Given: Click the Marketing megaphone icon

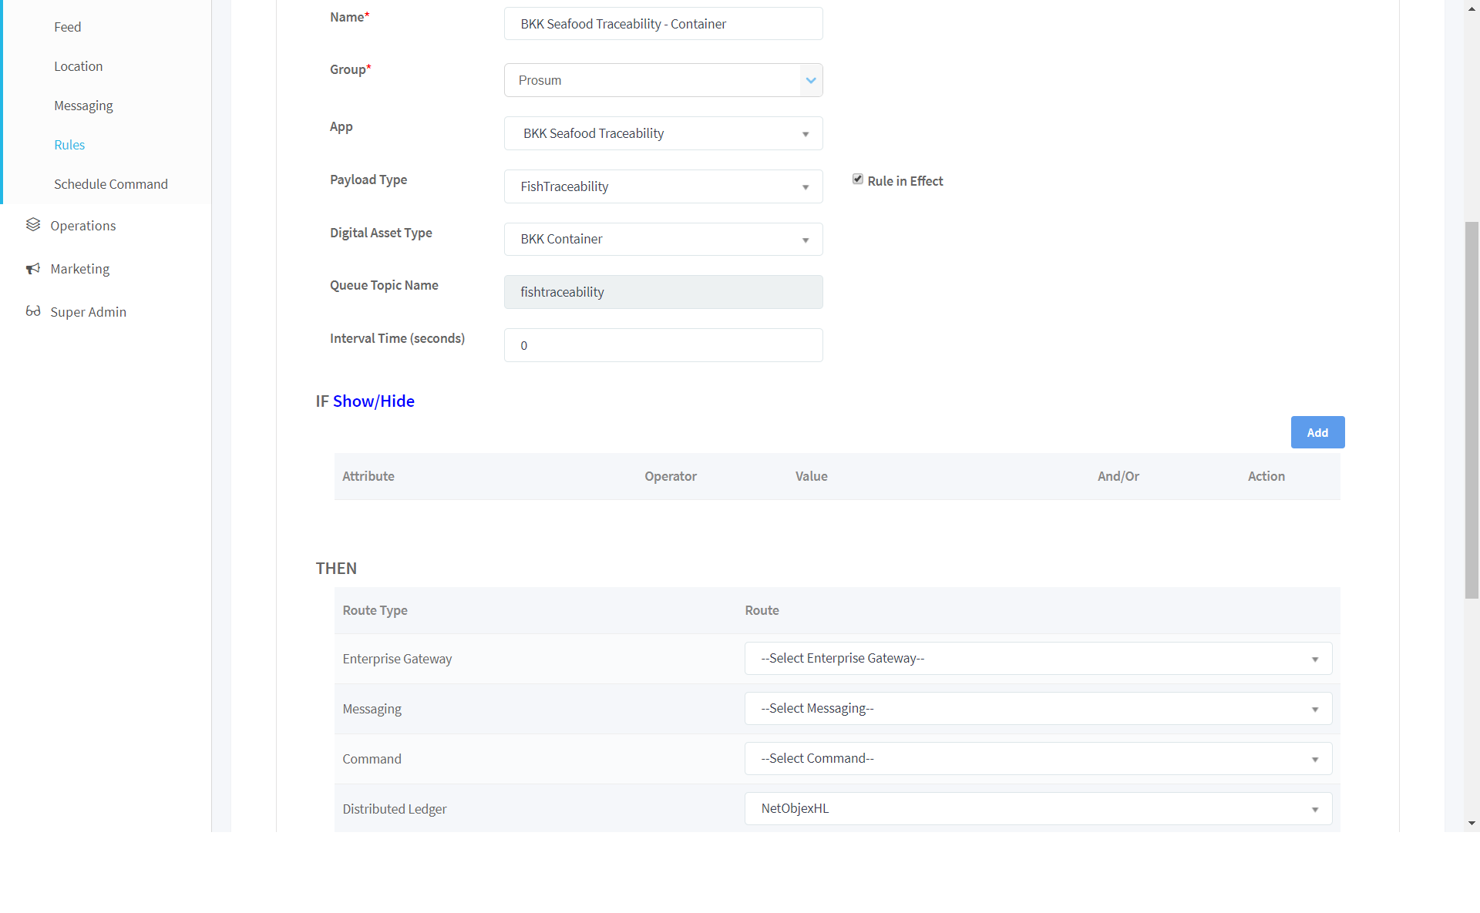Looking at the screenshot, I should (32, 269).
